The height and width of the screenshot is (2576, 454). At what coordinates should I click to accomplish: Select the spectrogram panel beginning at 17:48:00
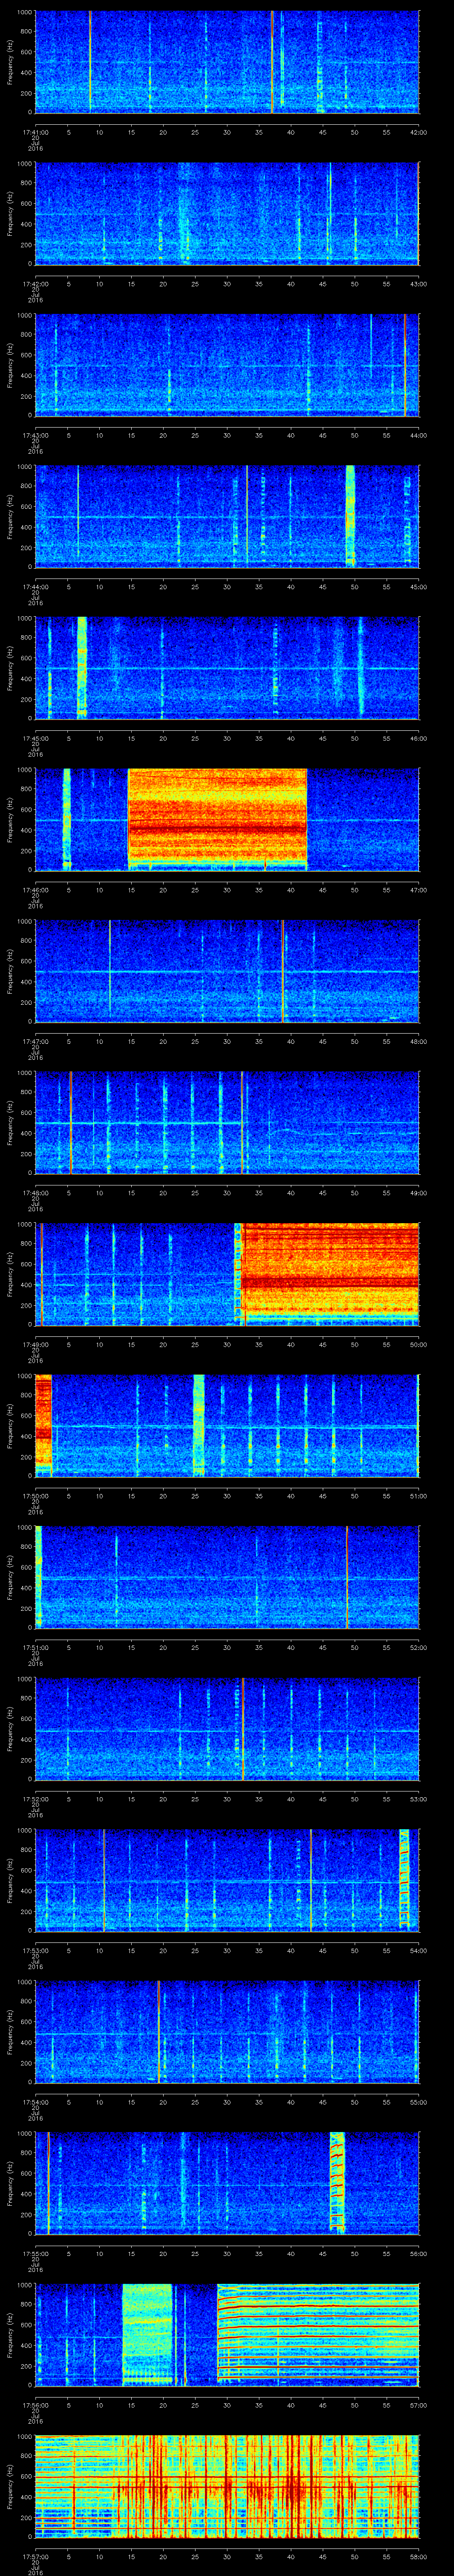(x=227, y=1122)
